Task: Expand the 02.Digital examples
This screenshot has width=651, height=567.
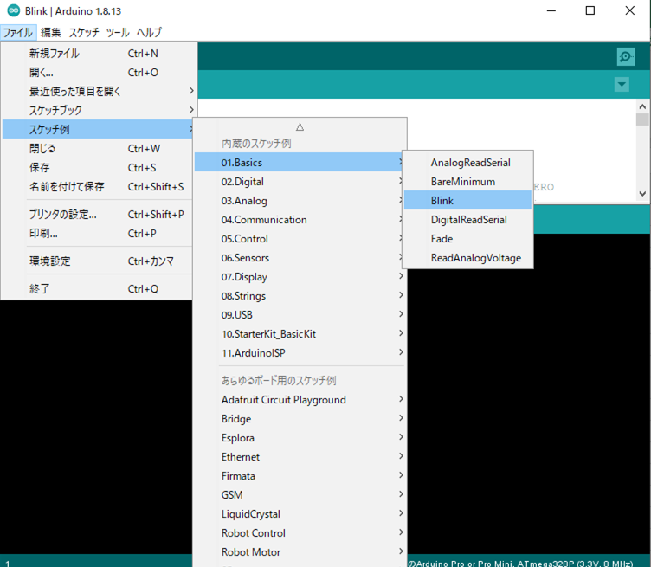Action: [300, 182]
